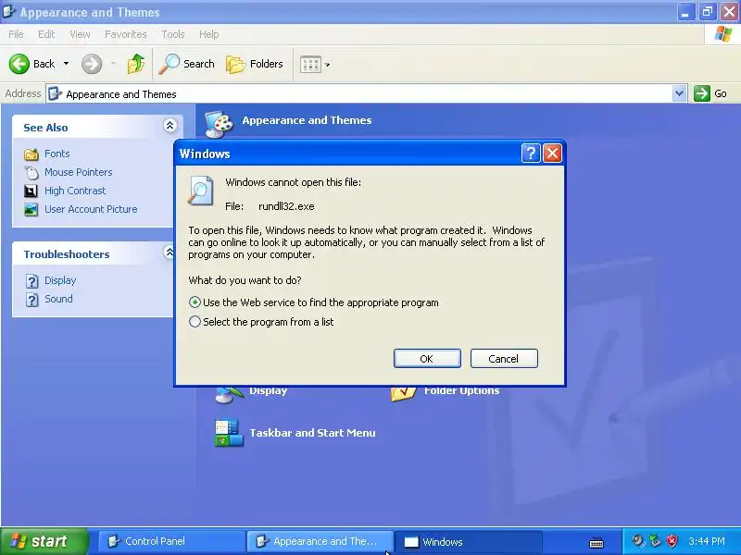Screen dimensions: 741x555
Task: Open the High Contrast link
Action: point(75,191)
